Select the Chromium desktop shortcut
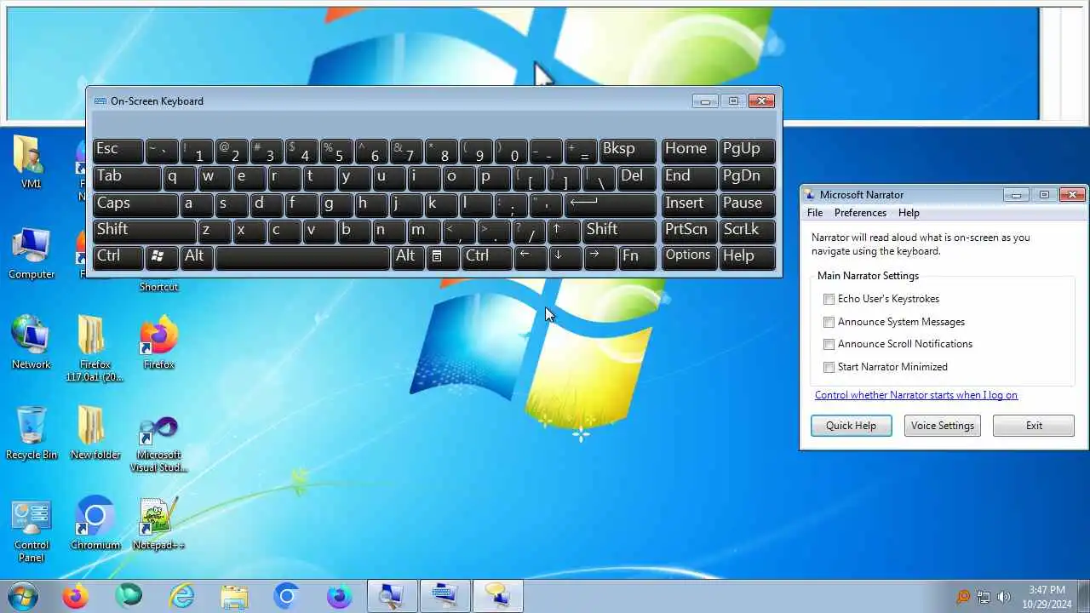The height and width of the screenshot is (613, 1090). (x=95, y=522)
